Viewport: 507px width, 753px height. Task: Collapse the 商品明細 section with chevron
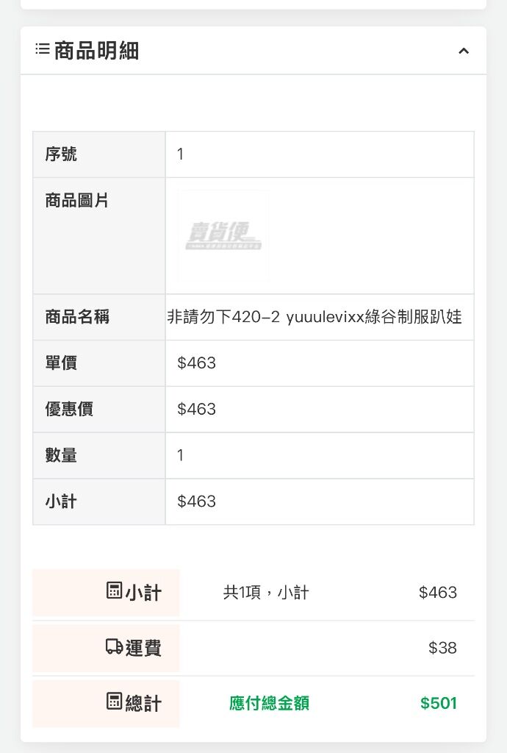click(x=464, y=51)
